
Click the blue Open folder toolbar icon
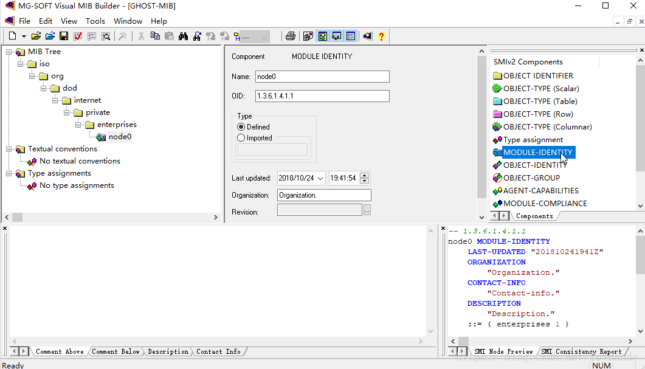(x=50, y=36)
